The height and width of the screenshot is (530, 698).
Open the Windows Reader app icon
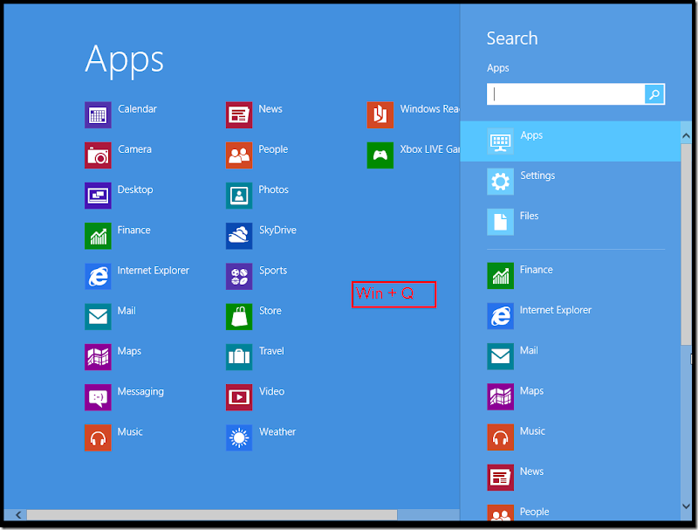point(380,115)
